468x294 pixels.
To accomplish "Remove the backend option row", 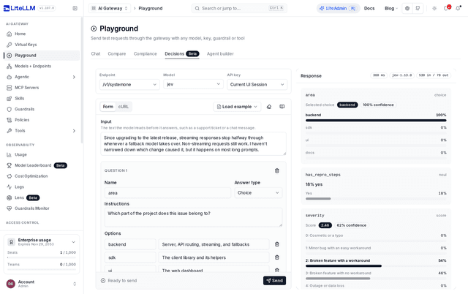I will pyautogui.click(x=277, y=244).
